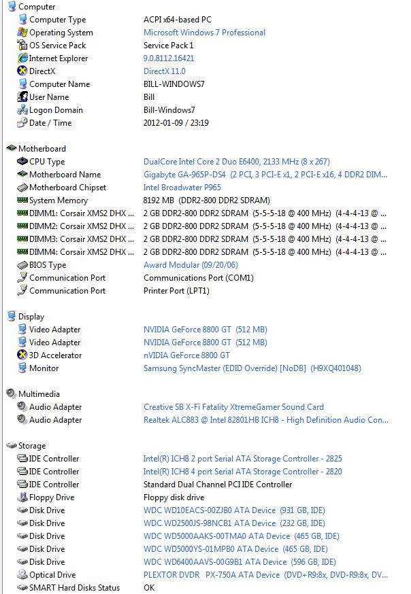Select the Printer Port (LPT1) value

(x=176, y=291)
